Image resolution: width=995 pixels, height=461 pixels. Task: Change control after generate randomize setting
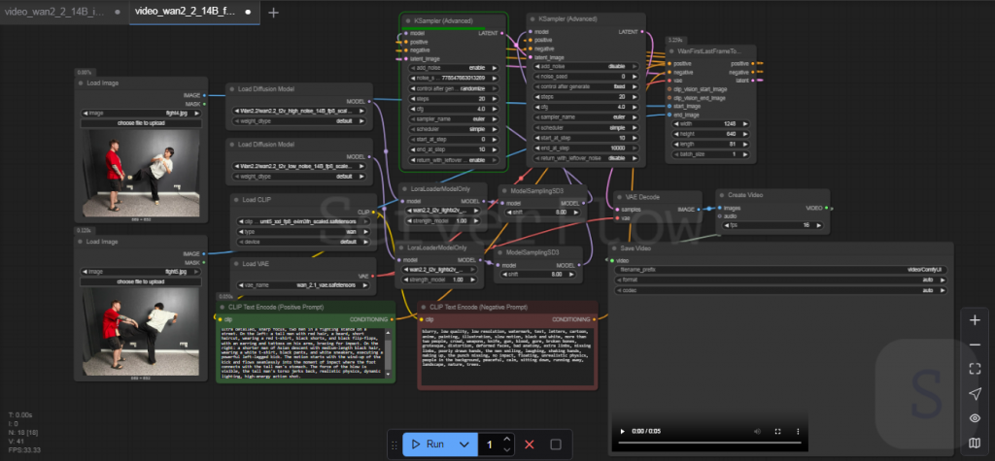click(455, 88)
